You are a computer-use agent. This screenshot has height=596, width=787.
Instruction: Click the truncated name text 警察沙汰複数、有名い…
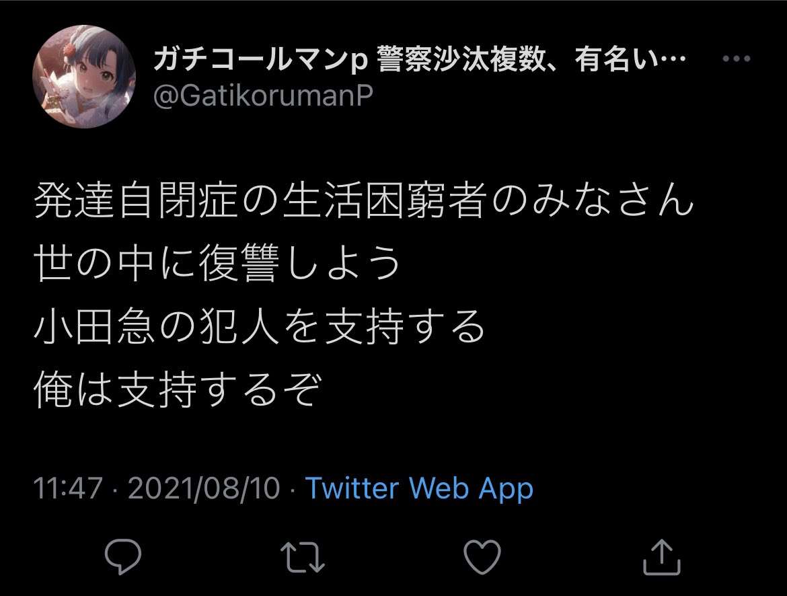[531, 60]
